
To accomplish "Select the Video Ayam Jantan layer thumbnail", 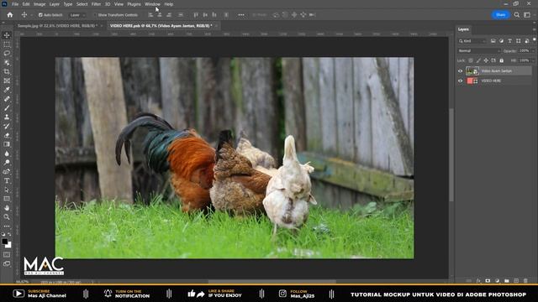I will 472,70.
